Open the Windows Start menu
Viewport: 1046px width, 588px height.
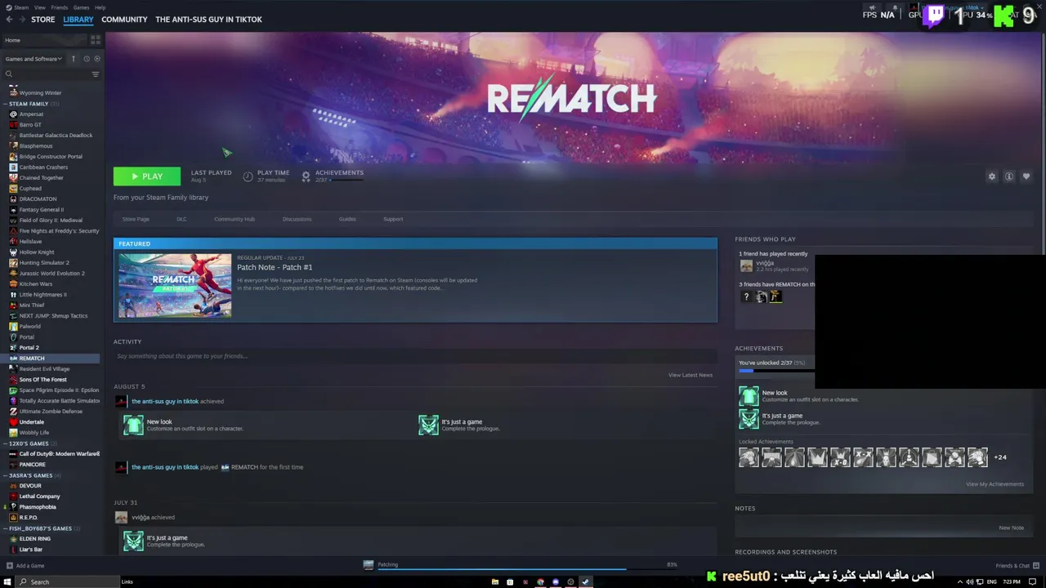(7, 581)
